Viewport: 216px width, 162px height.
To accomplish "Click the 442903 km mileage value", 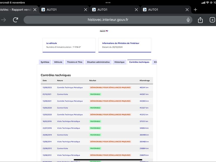I will [x=144, y=101].
